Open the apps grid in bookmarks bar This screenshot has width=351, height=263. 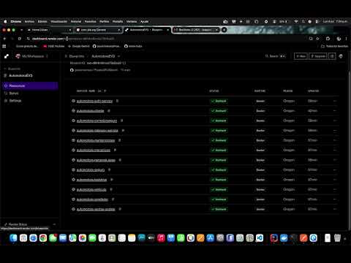point(4,46)
